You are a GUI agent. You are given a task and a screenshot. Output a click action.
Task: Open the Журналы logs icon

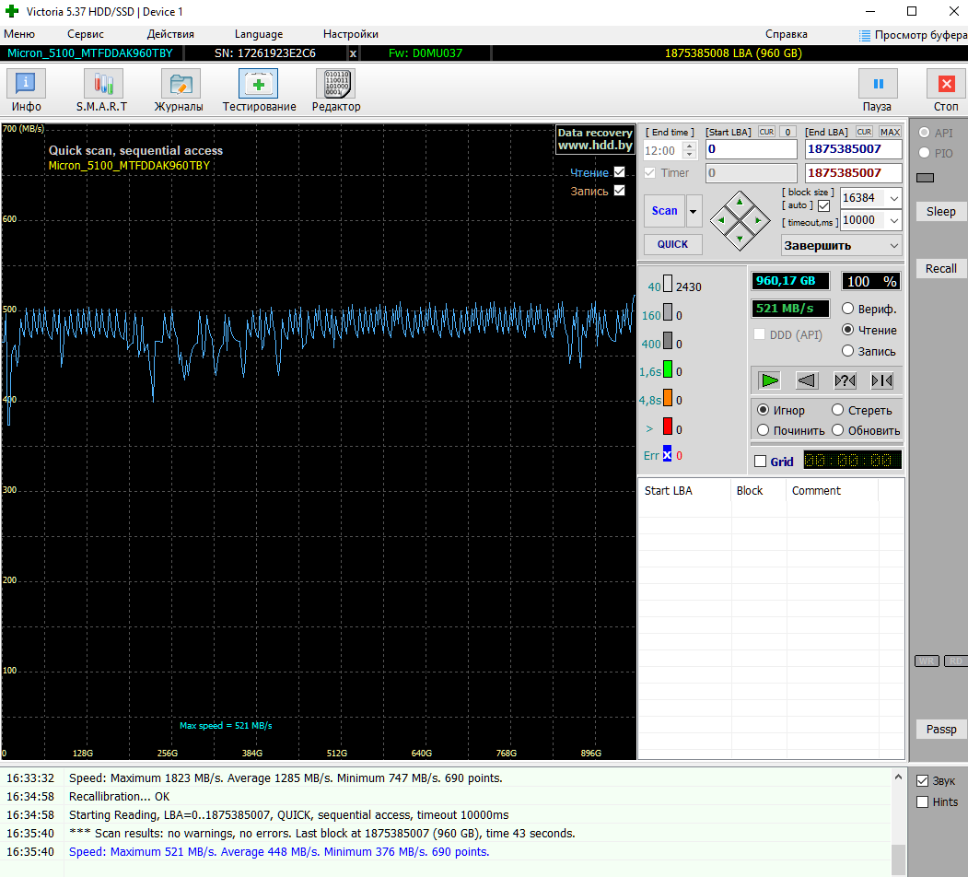181,84
